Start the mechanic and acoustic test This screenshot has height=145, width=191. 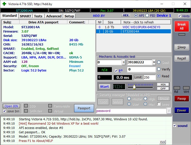click(x=104, y=87)
